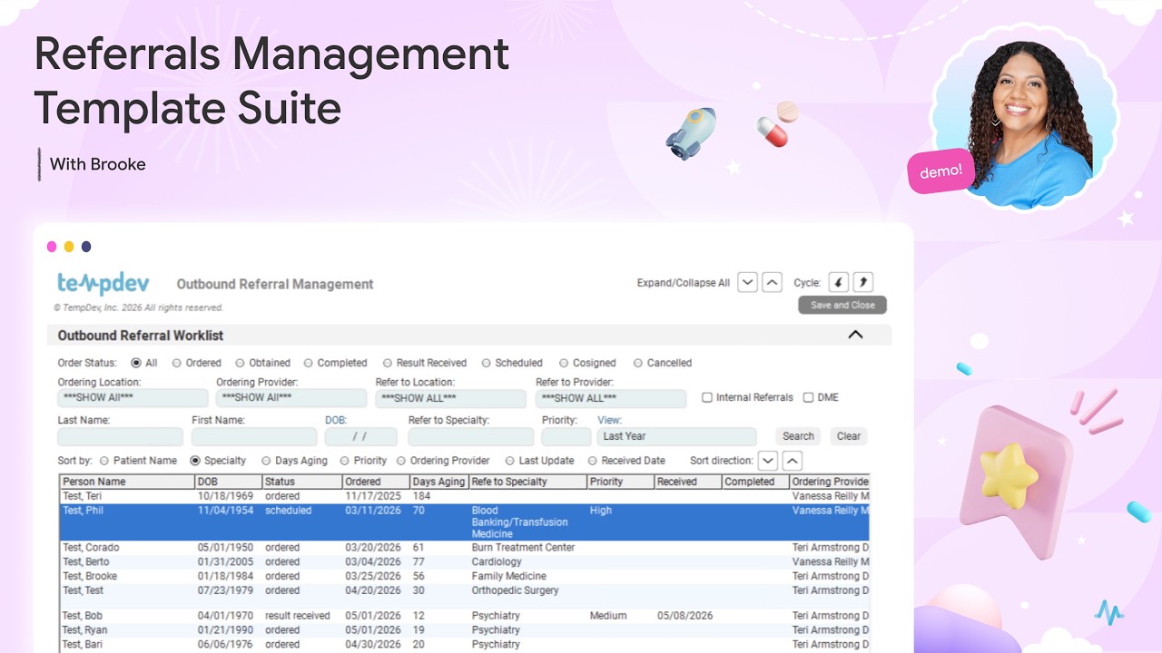The height and width of the screenshot is (653, 1162).
Task: Sort the worklist by Days Aging
Action: click(266, 461)
